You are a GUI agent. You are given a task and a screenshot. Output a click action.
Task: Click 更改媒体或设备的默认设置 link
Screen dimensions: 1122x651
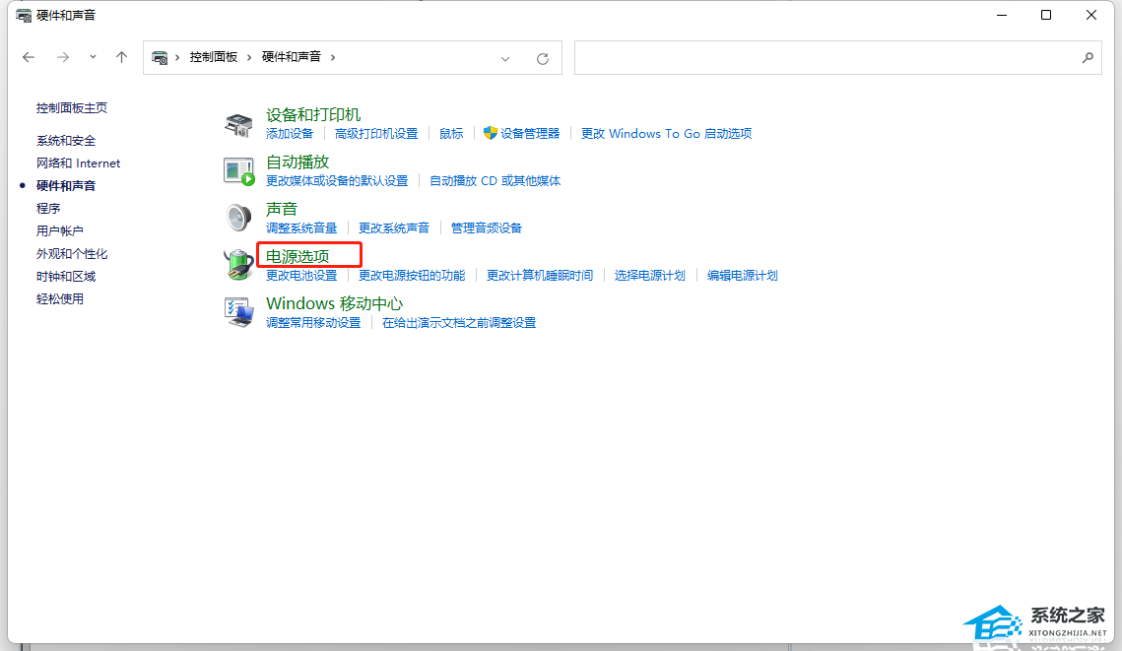[x=337, y=181]
